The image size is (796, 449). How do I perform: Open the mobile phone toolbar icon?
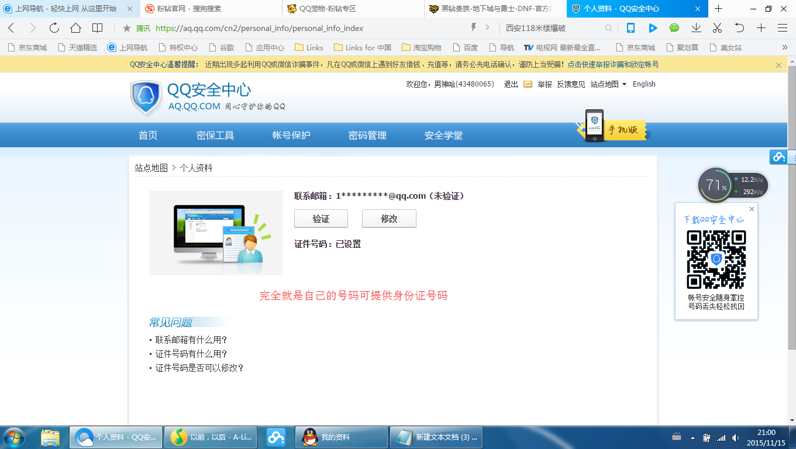click(630, 27)
